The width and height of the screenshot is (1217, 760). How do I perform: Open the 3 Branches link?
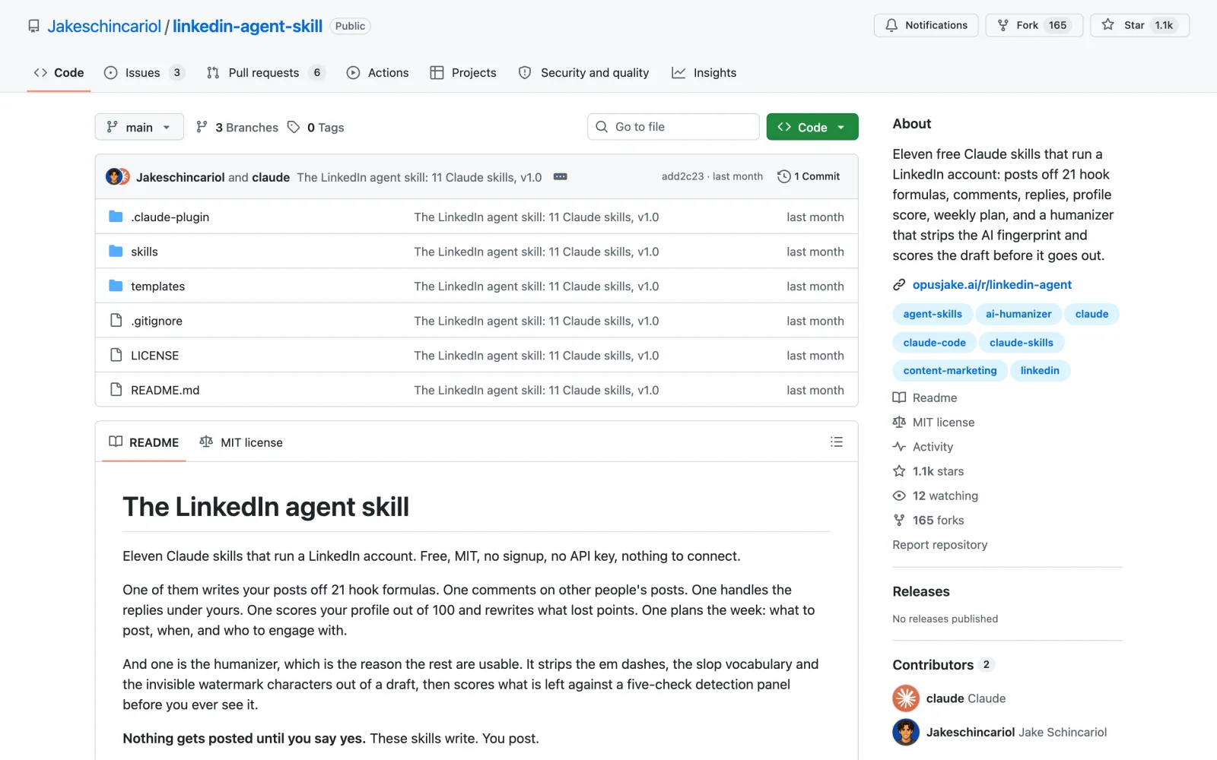coord(237,127)
